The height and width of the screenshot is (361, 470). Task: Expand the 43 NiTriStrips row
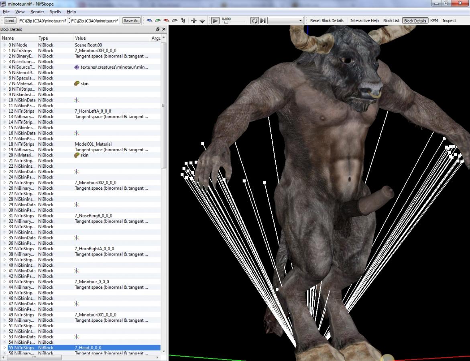pos(4,282)
